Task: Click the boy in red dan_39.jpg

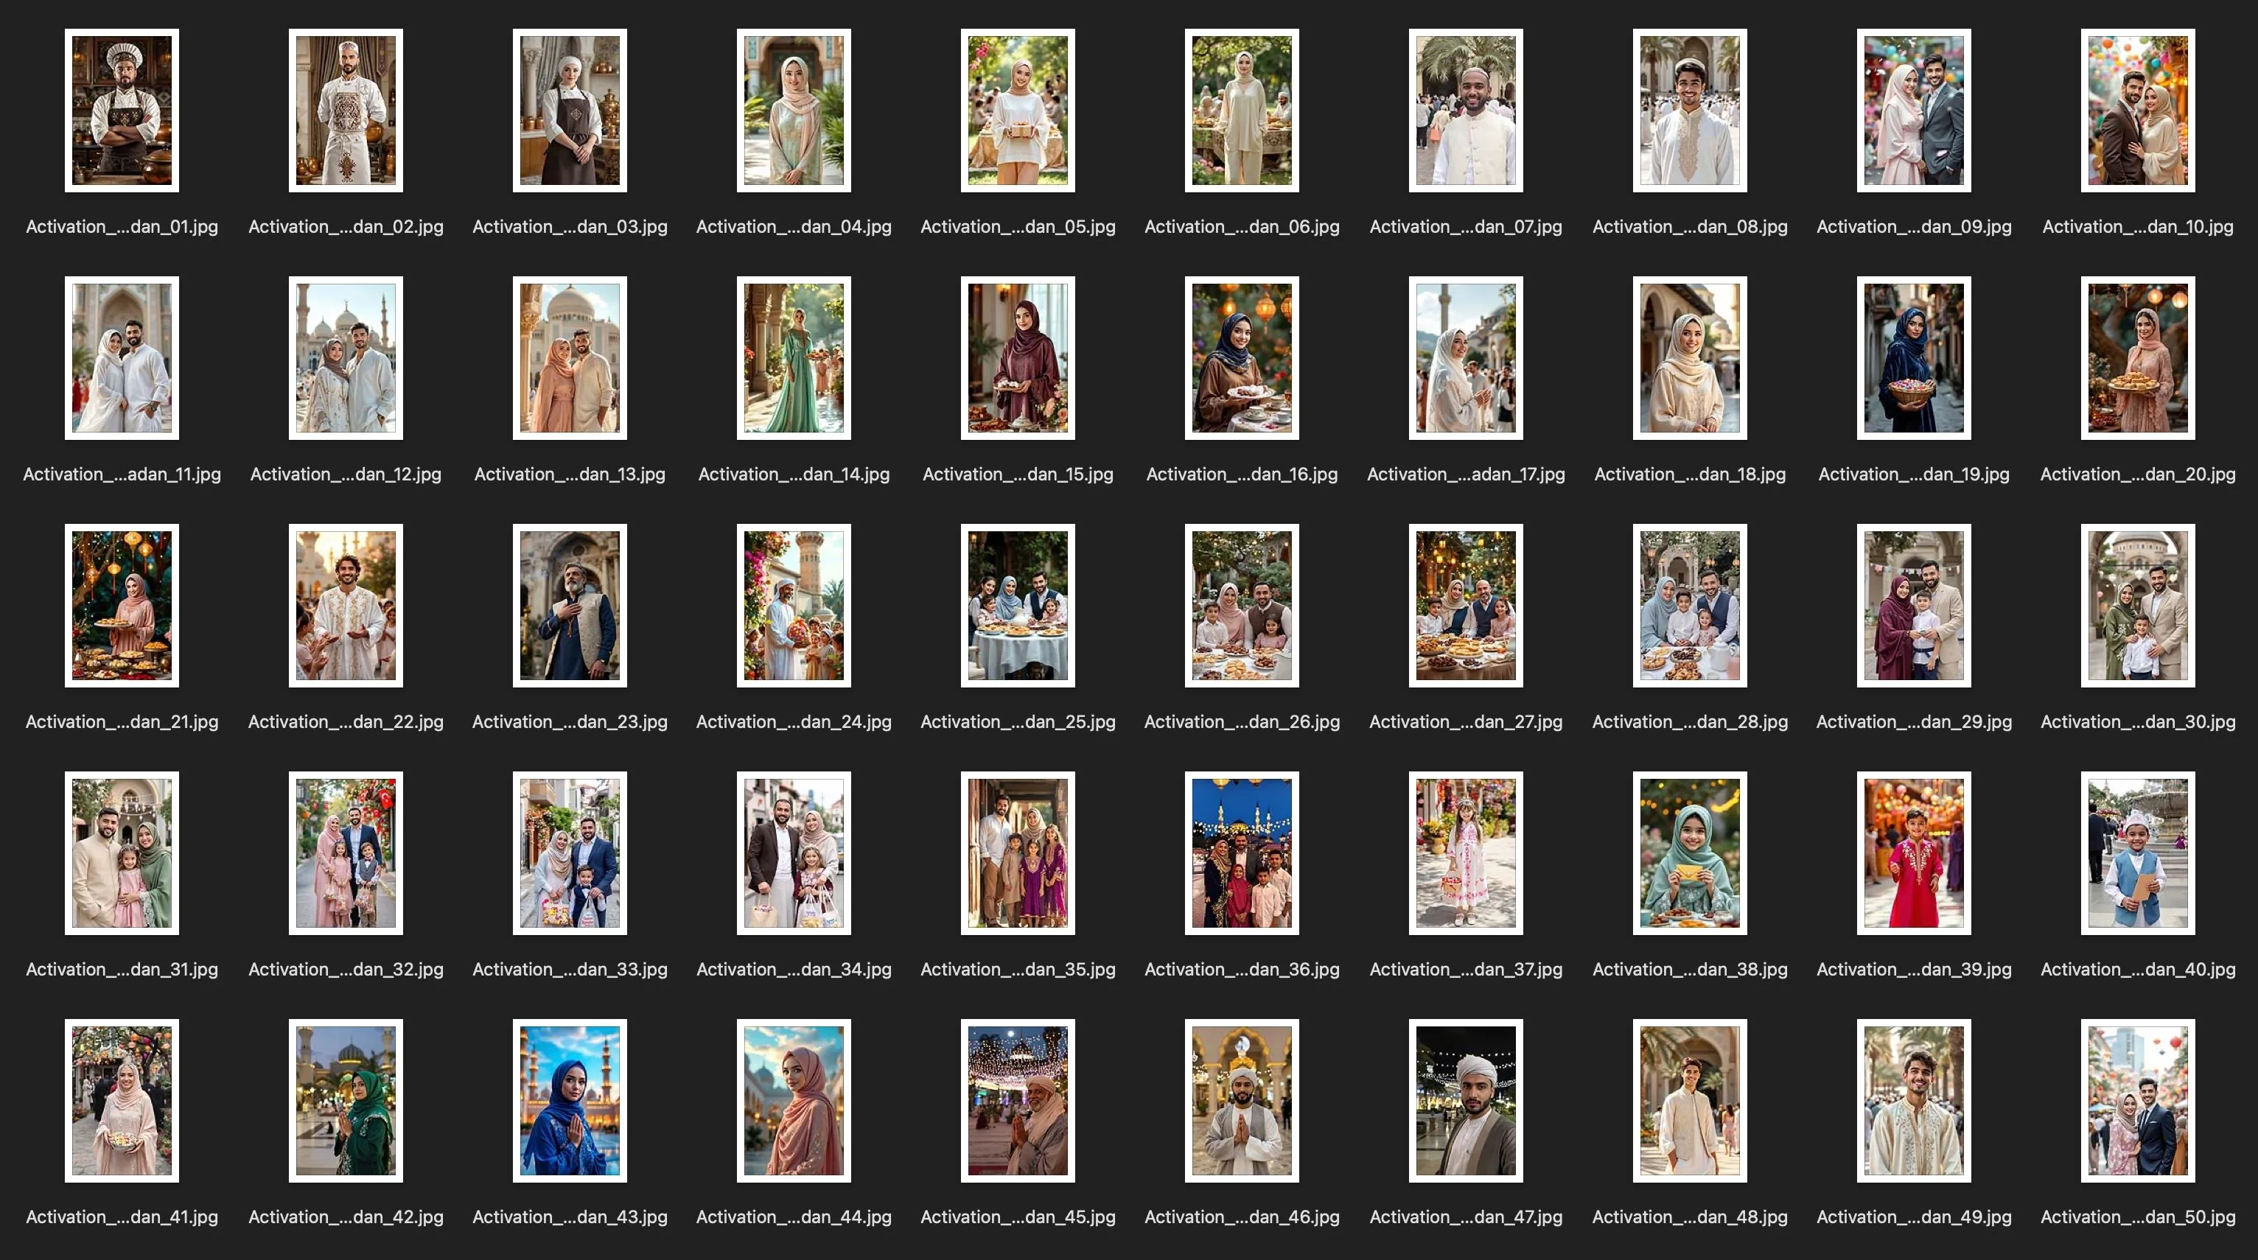Action: 1914,853
